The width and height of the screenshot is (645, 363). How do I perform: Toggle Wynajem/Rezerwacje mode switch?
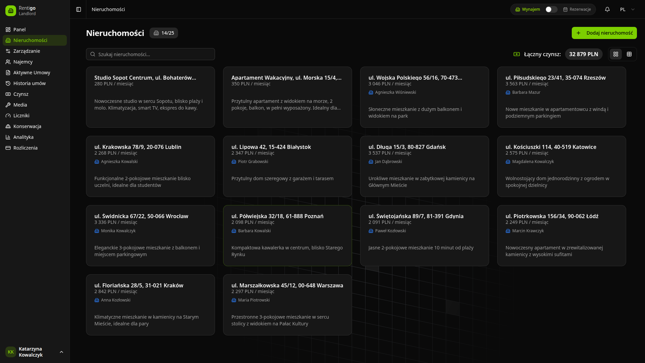pyautogui.click(x=551, y=9)
